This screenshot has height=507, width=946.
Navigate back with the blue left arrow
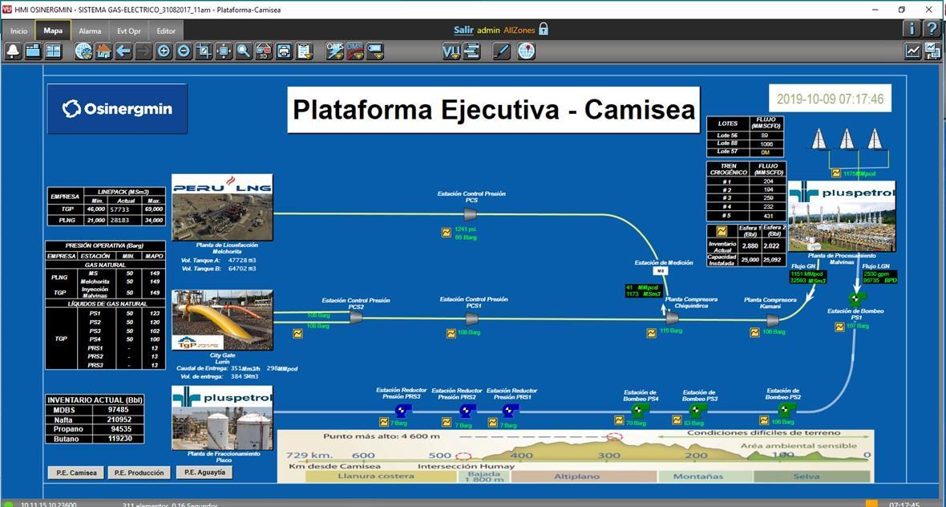click(123, 51)
